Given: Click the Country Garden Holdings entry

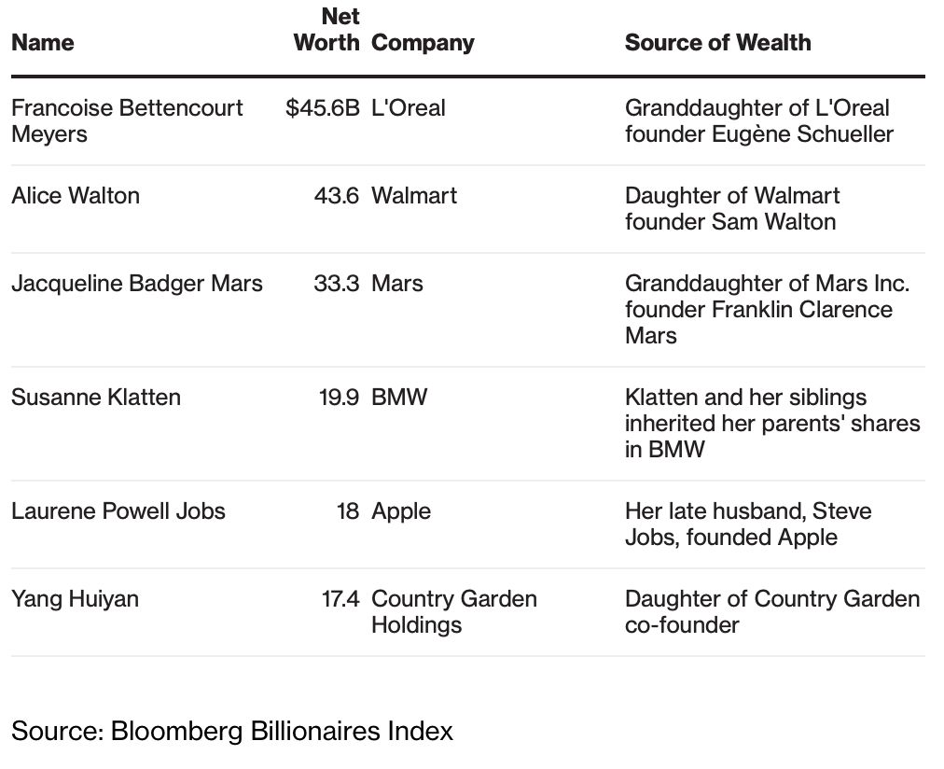Looking at the screenshot, I should (453, 611).
